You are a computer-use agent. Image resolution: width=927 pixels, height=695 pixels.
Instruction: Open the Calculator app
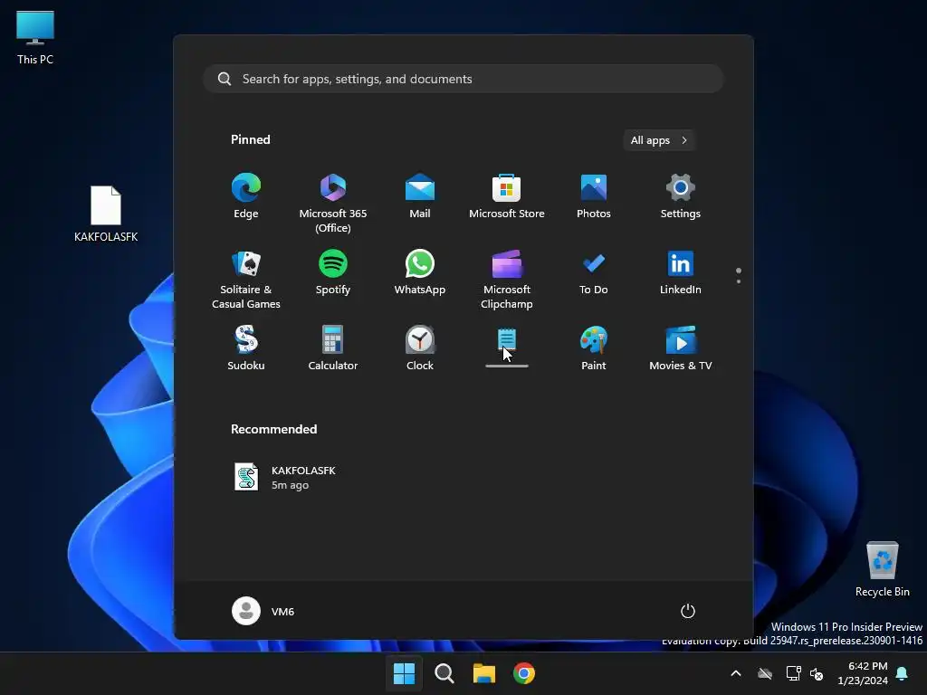point(333,348)
